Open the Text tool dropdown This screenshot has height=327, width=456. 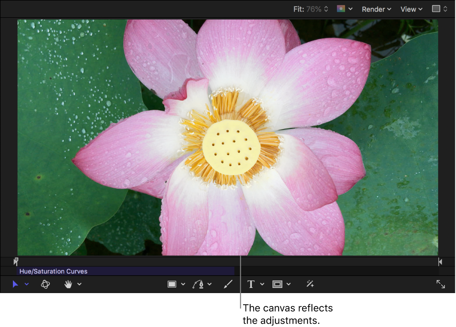[262, 284]
